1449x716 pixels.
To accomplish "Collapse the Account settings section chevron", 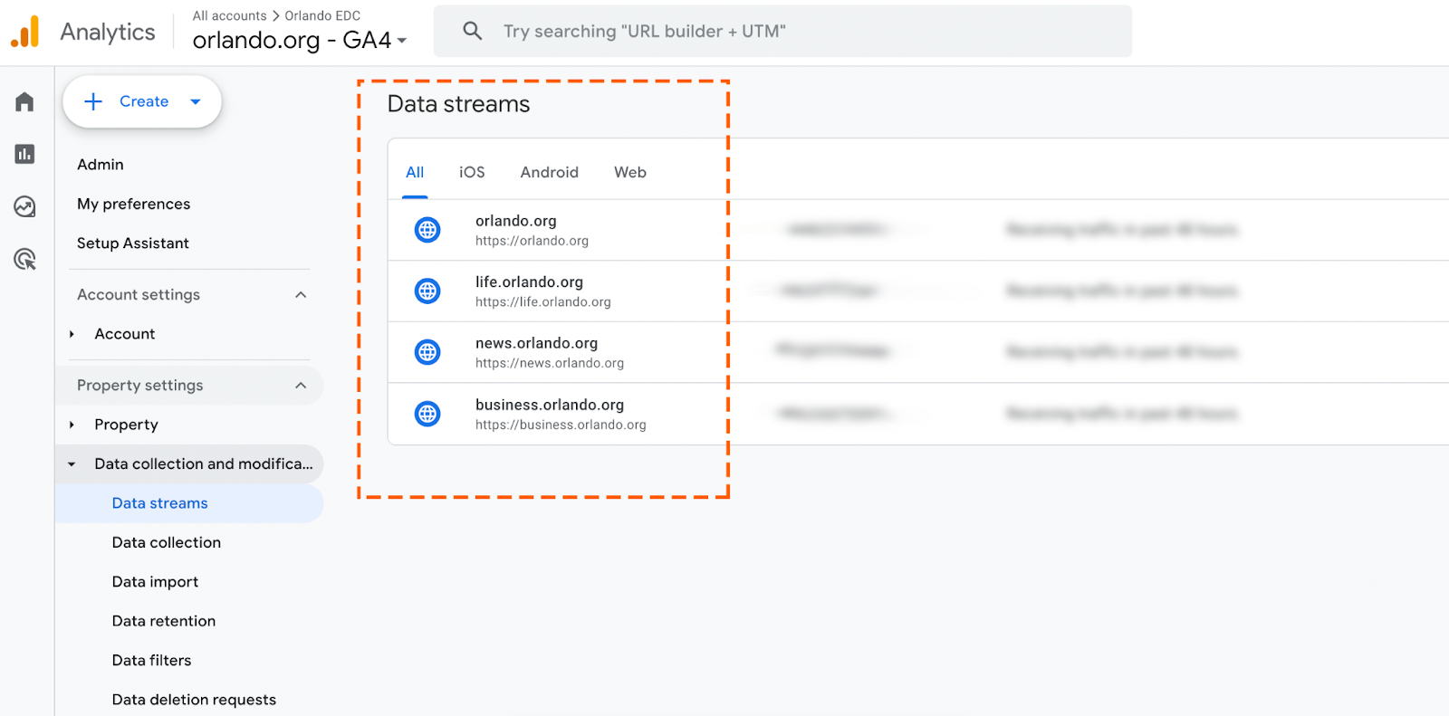I will pyautogui.click(x=301, y=295).
